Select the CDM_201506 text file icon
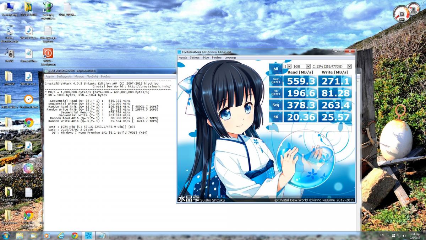 point(67,9)
